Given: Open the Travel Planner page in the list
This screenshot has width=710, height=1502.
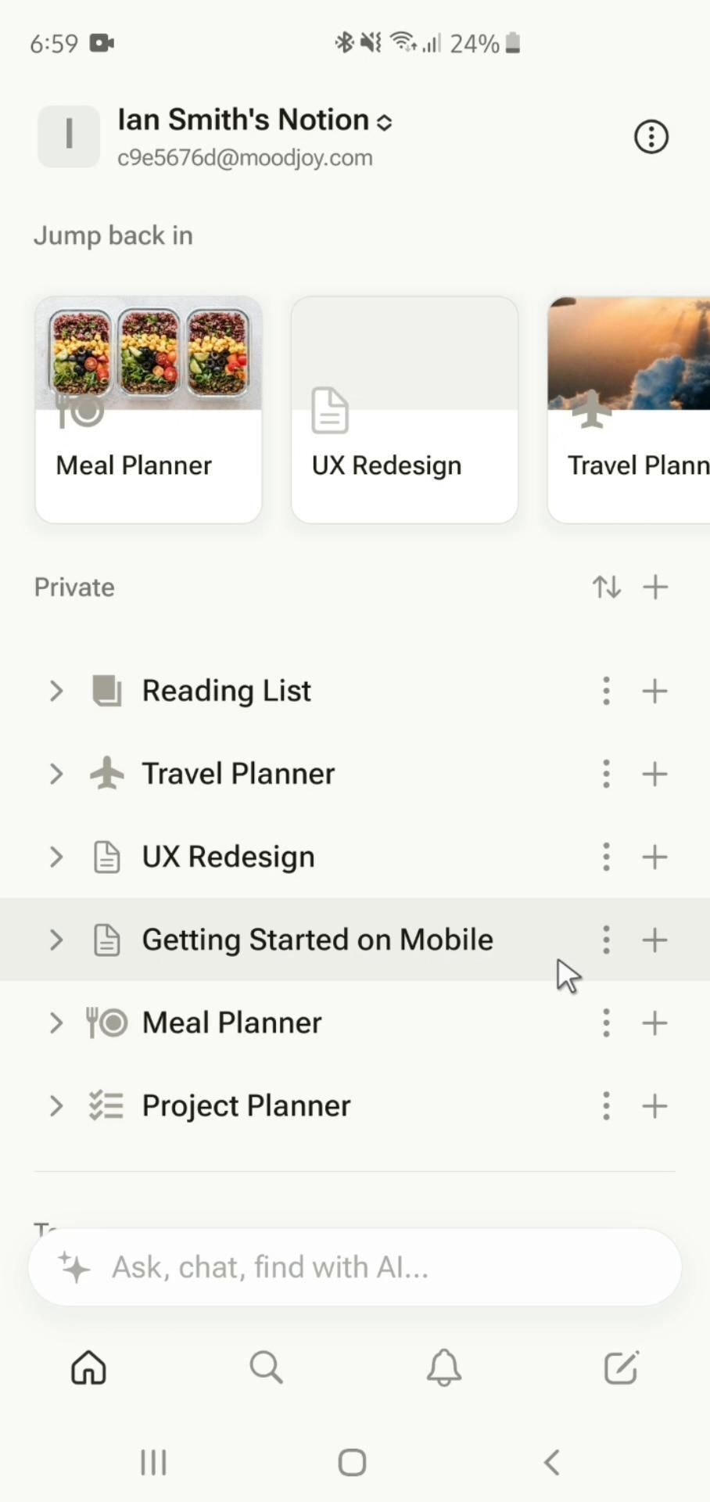Looking at the screenshot, I should (x=238, y=774).
